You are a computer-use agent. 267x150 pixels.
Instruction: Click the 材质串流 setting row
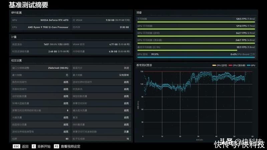pos(101,89)
